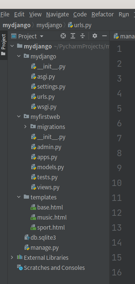Viewport: 135px width, 284px height.
Task: Open Project panel settings gear
Action: (x=95, y=36)
